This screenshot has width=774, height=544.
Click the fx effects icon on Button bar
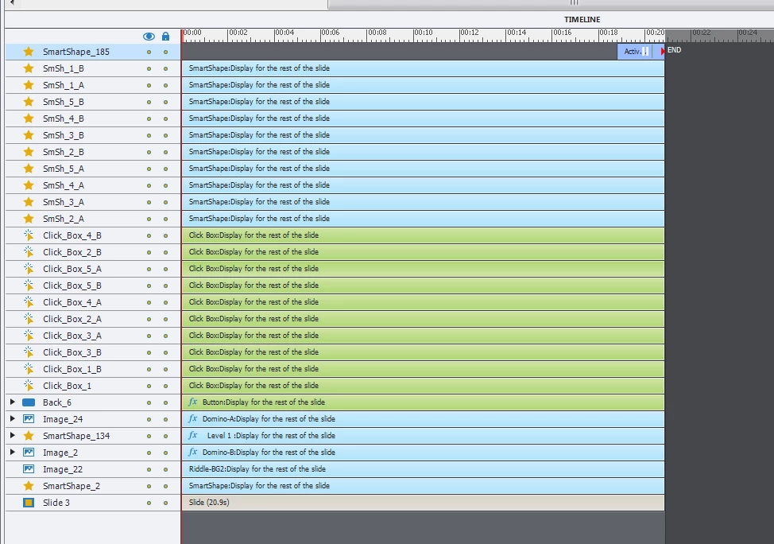pos(192,402)
